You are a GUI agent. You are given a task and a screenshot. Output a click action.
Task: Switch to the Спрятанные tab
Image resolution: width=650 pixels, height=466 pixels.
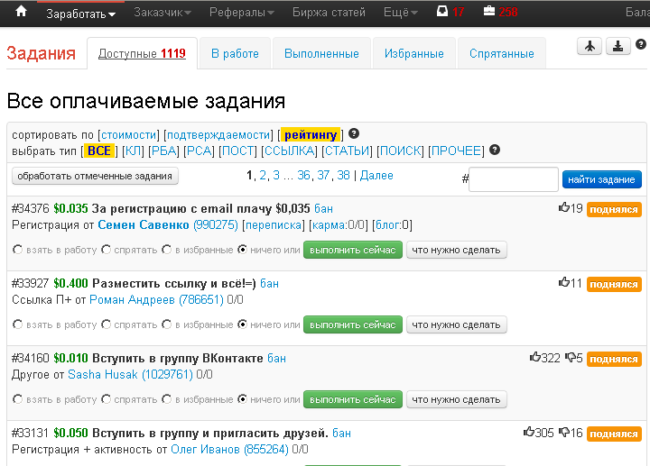click(502, 54)
